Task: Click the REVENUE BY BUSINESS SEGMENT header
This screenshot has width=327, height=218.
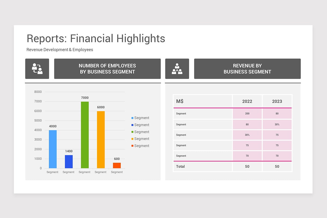Action: coord(247,69)
